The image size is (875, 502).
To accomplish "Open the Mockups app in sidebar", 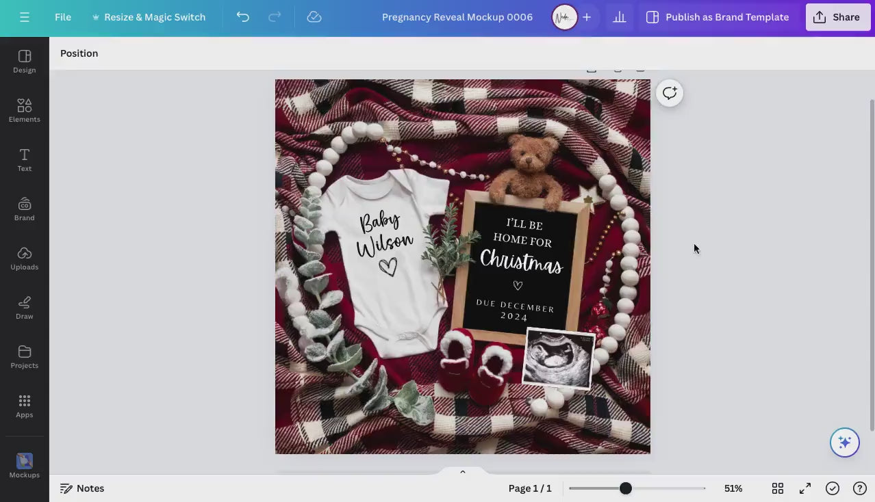I will 25,465.
